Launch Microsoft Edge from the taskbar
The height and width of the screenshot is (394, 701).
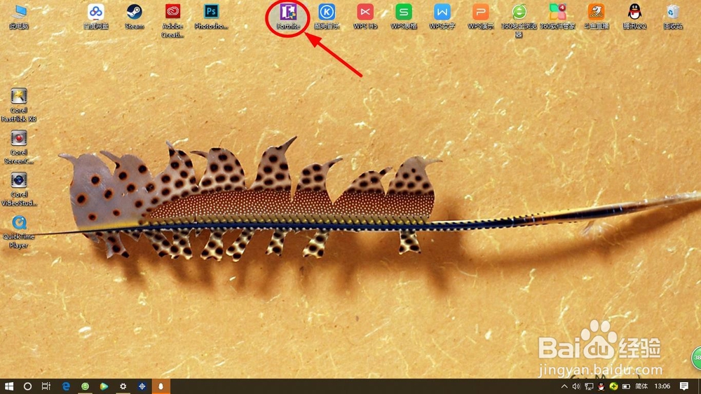[x=66, y=386]
